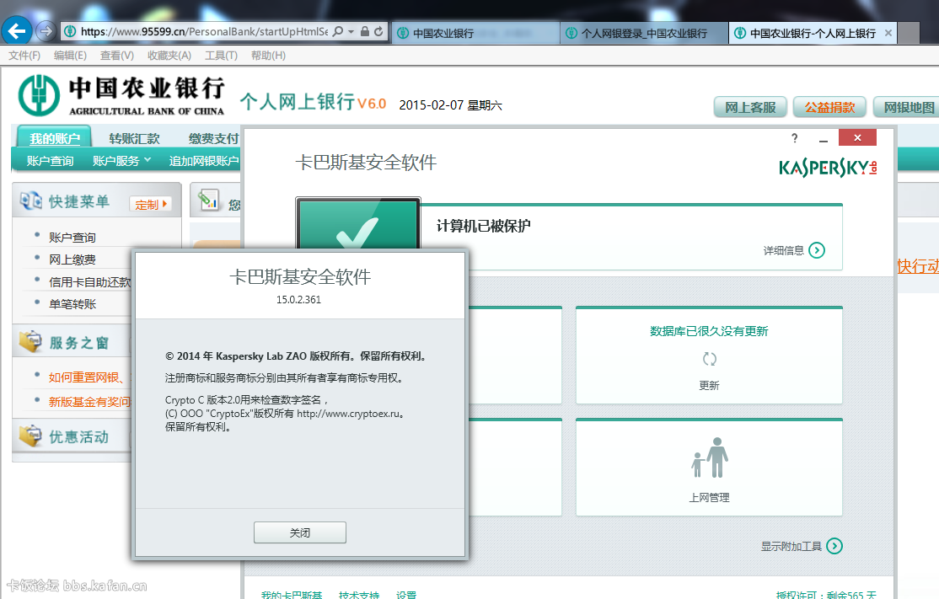Click the 上网管理 label
The image size is (939, 599).
click(x=709, y=497)
